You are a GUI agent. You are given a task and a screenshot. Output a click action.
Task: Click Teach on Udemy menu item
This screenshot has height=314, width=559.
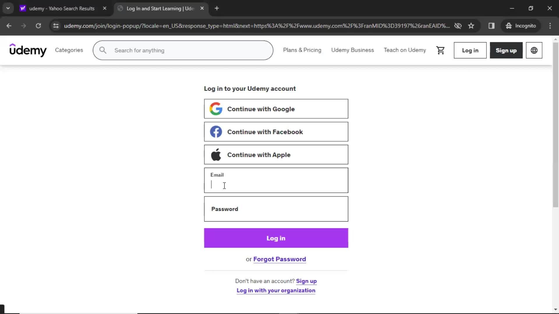pyautogui.click(x=405, y=50)
